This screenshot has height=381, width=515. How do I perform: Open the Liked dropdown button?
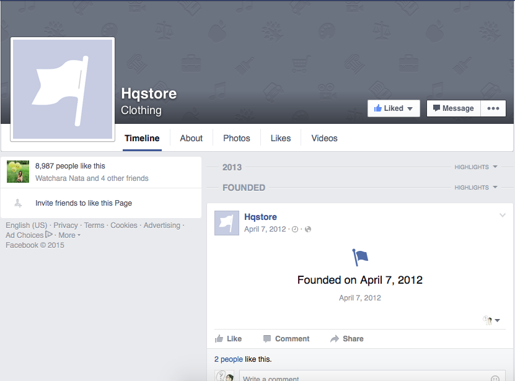394,108
